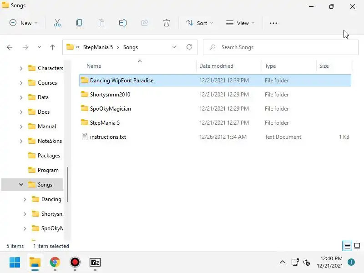Open the red record app in taskbar
The height and width of the screenshot is (273, 364).
click(75, 263)
